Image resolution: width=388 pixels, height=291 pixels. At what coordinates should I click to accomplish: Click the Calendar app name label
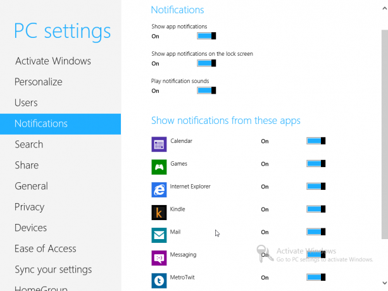[x=181, y=141]
